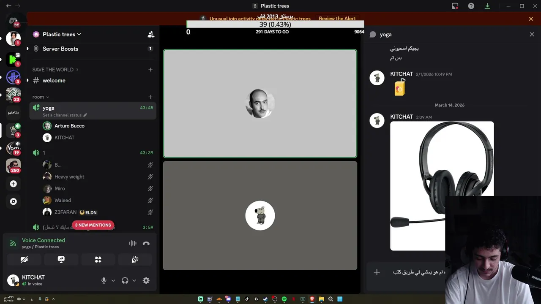Screen dimensions: 541x304
Task: Add a server with the plus icon
Action: point(14,184)
